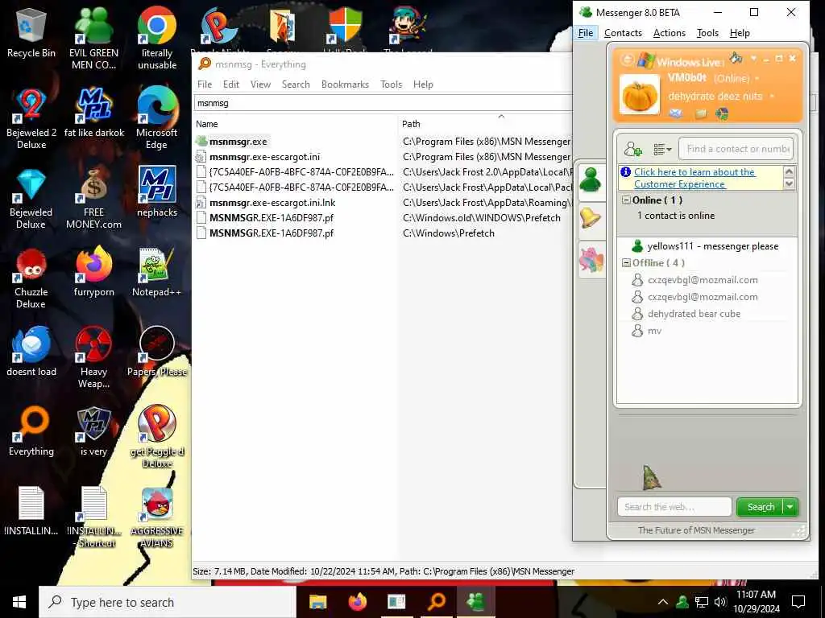Select the green buddy Contacts tab

(591, 181)
